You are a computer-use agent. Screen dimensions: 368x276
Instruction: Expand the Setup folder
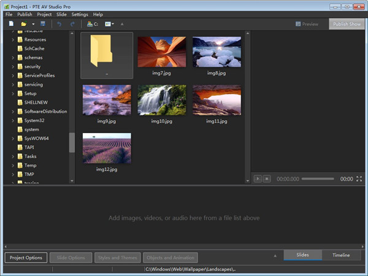click(x=13, y=94)
